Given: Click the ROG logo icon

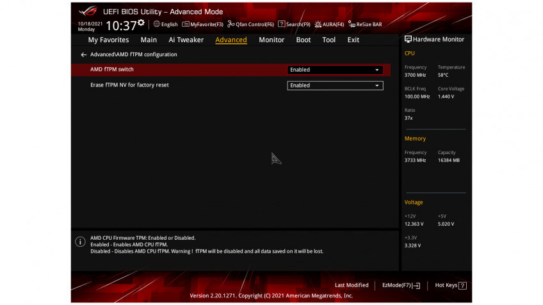Looking at the screenshot, I should pyautogui.click(x=88, y=11).
